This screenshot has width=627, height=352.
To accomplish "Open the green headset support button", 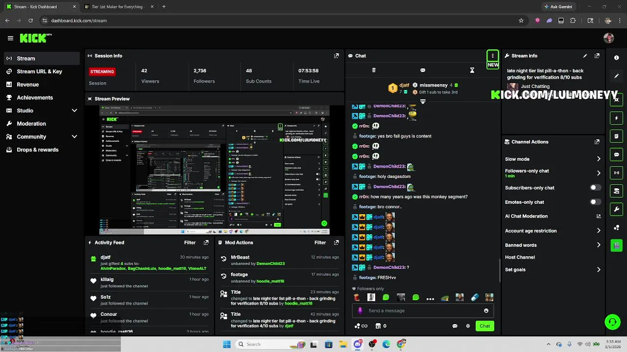I will coord(612,322).
